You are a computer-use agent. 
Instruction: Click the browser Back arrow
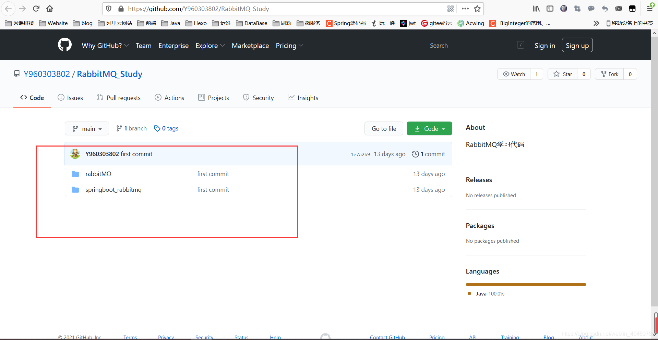[8, 9]
